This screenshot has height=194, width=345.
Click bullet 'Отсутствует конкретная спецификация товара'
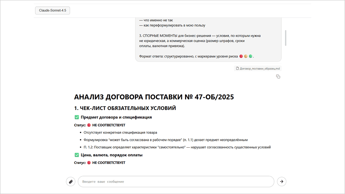click(120, 133)
